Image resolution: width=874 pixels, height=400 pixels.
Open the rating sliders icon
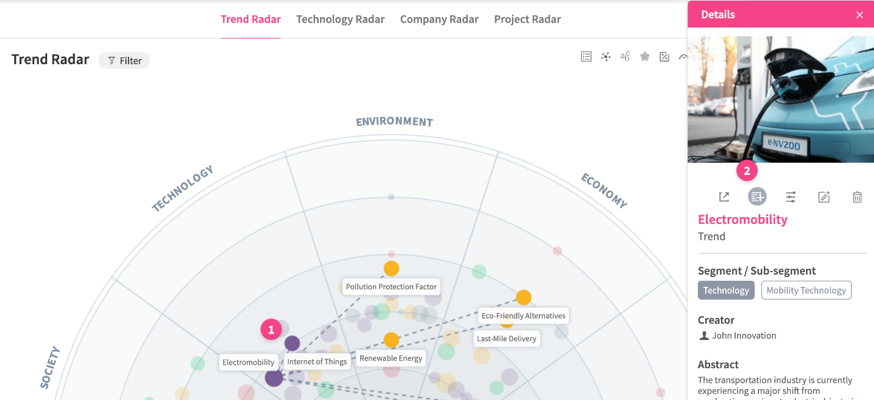click(x=791, y=197)
